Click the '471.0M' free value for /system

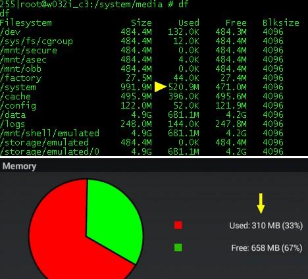(231, 88)
